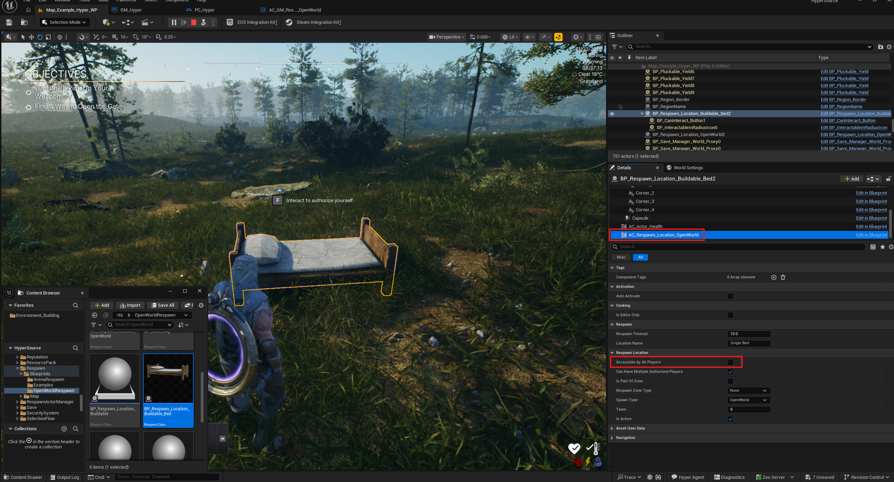The image size is (894, 482).
Task: Open the Outliner settings gear
Action: (x=889, y=47)
